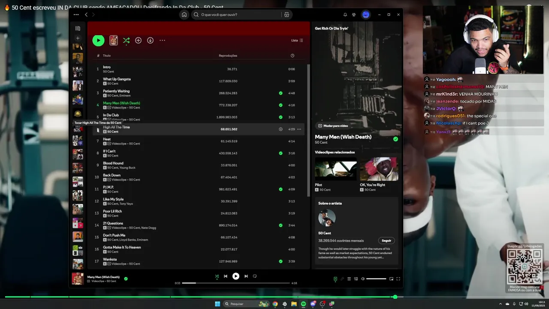Open File Explorer from taskbar
The height and width of the screenshot is (309, 549).
click(x=294, y=304)
